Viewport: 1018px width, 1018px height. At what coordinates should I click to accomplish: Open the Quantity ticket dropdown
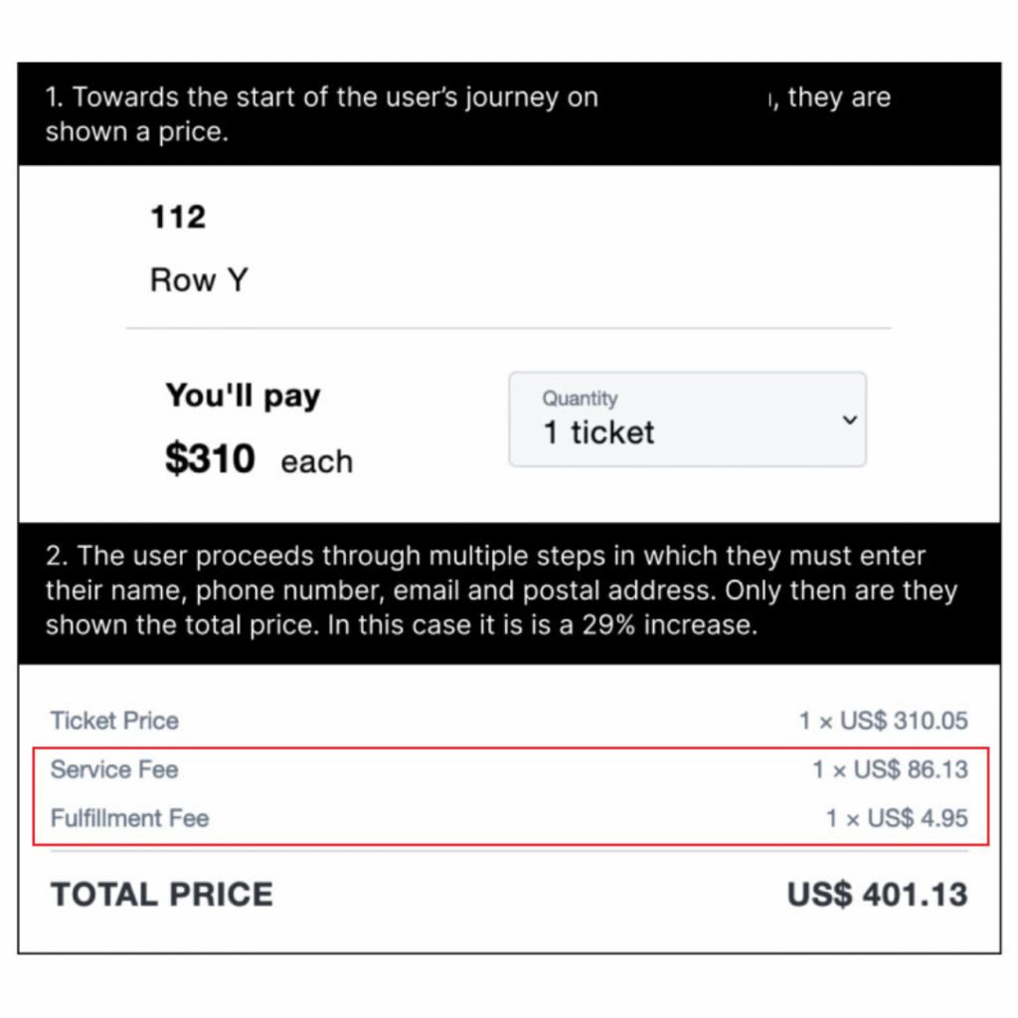coord(687,419)
